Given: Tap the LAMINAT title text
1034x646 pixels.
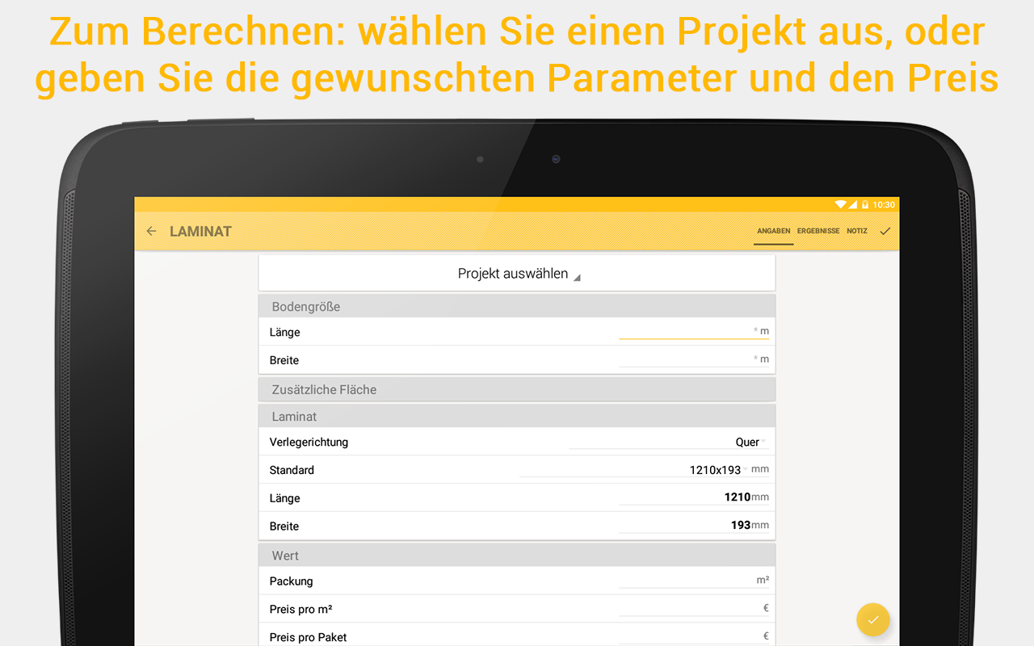Looking at the screenshot, I should [x=200, y=231].
